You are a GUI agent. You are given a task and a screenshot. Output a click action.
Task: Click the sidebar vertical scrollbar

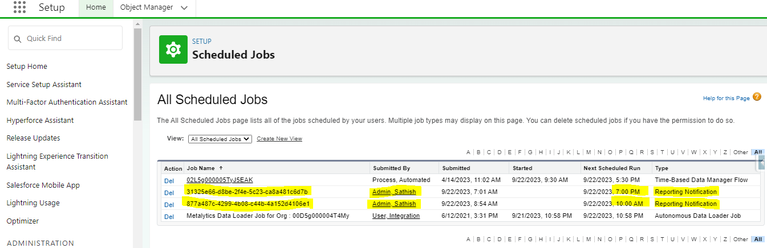[x=137, y=74]
